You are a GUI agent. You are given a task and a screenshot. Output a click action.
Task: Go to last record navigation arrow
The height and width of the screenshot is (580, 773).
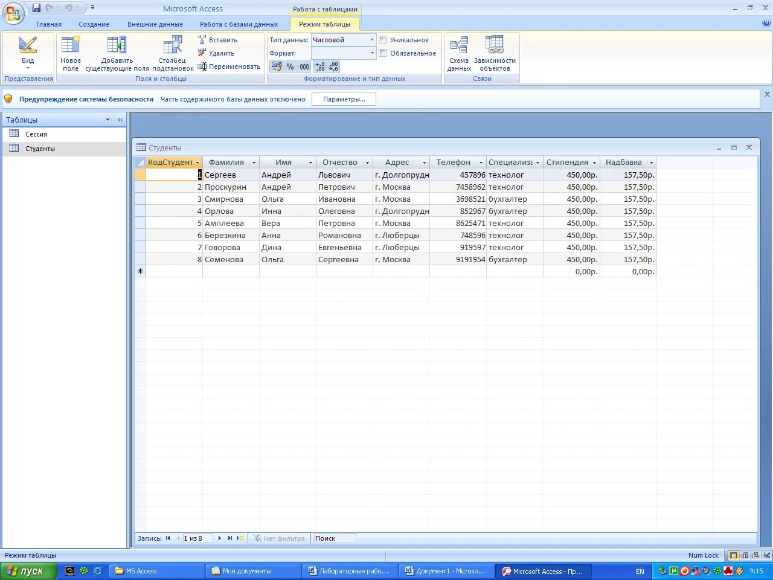point(230,538)
